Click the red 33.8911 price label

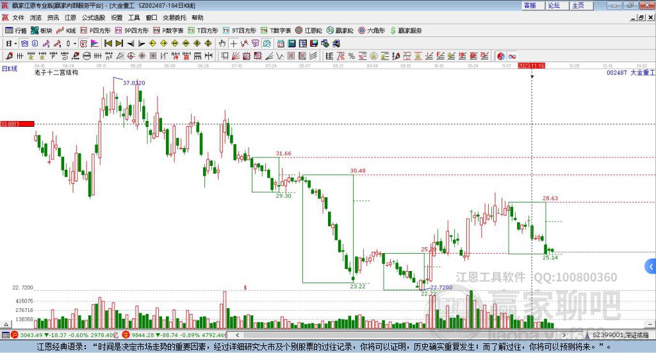[x=17, y=124]
